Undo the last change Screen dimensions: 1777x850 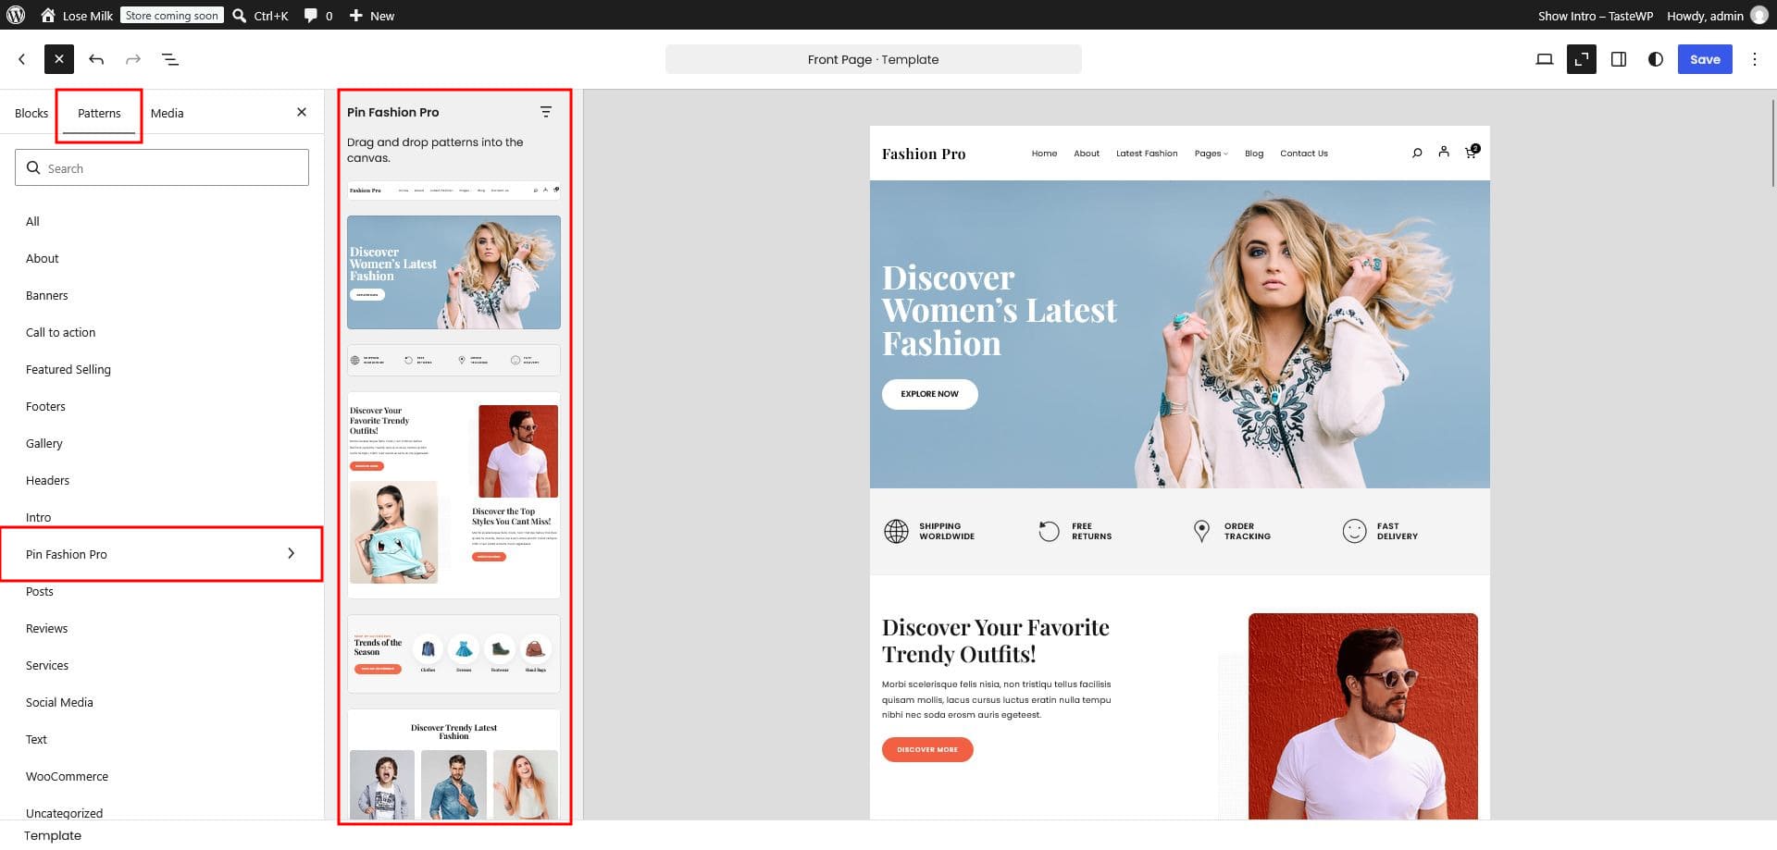pos(96,59)
